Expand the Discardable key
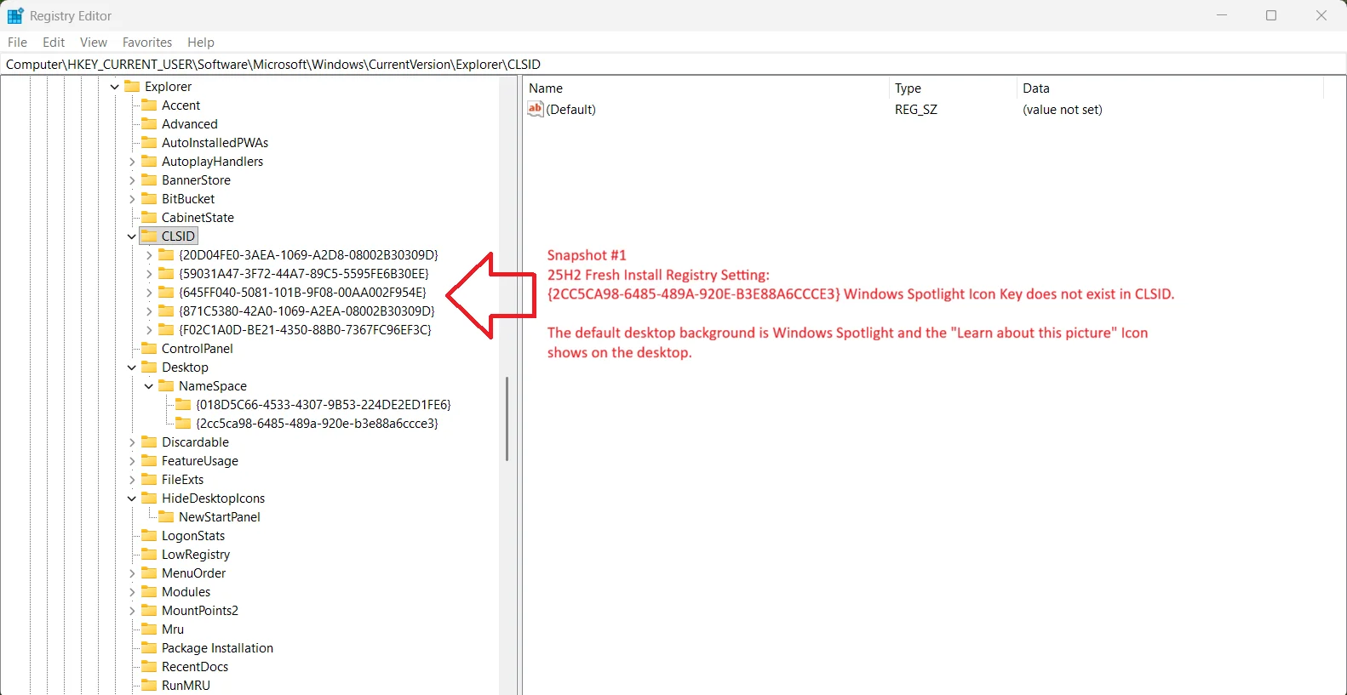Screen dimensions: 1347x695 tap(132, 442)
